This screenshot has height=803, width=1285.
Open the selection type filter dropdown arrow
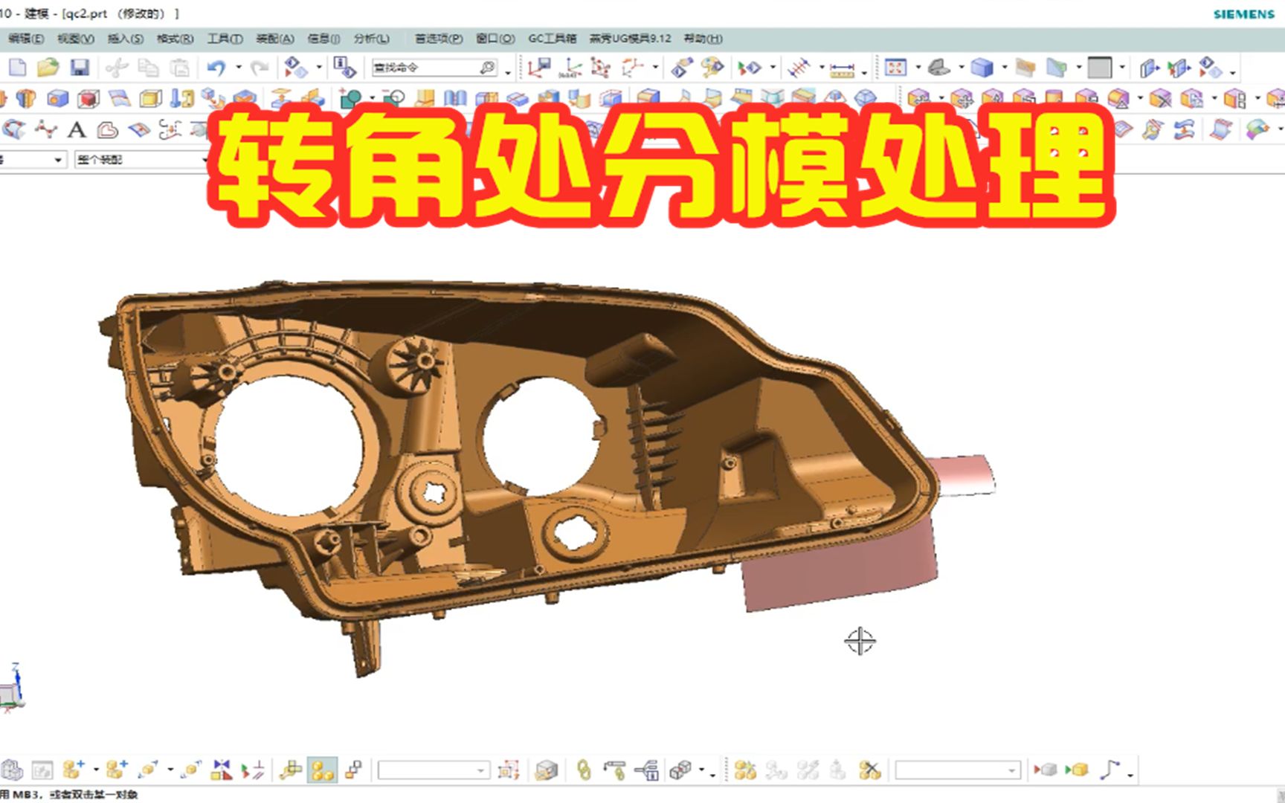pyautogui.click(x=58, y=160)
